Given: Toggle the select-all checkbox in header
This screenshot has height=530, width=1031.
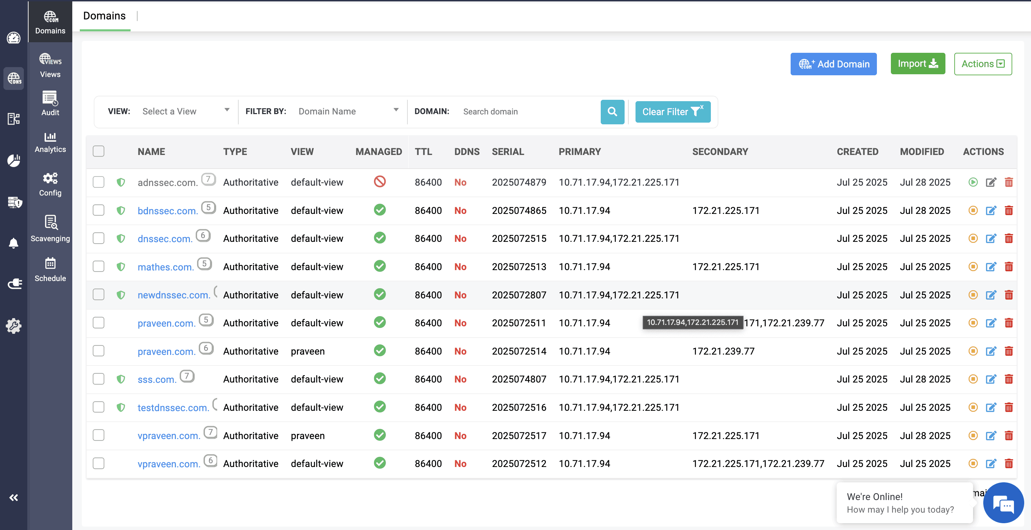Looking at the screenshot, I should tap(99, 151).
